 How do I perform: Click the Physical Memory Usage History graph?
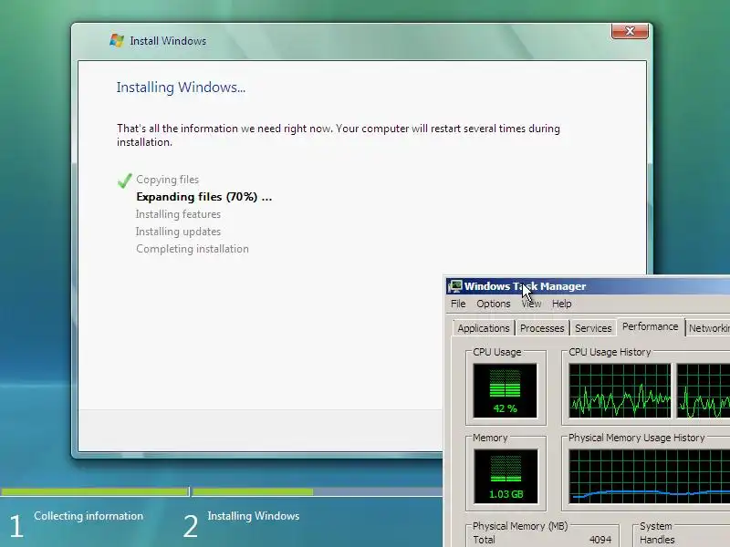tap(649, 476)
